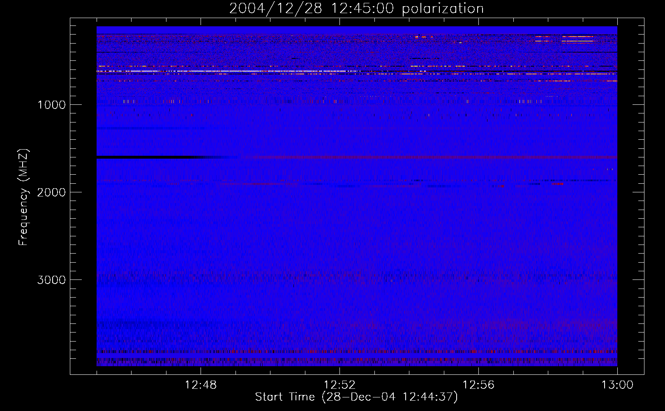Image resolution: width=665 pixels, height=411 pixels.
Task: Click the 'Frequency (MHZ)' axis label
Action: (x=24, y=197)
